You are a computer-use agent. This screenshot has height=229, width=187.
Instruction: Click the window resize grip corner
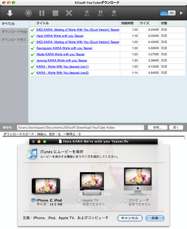coord(185,138)
